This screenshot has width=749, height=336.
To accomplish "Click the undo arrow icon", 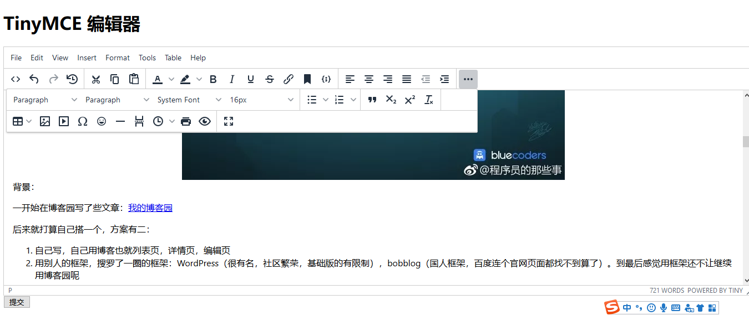I will tap(34, 79).
